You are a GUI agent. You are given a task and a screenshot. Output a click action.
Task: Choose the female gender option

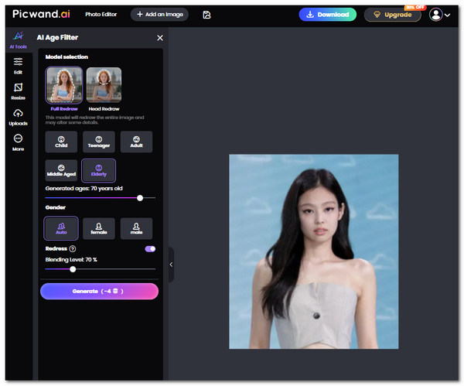98,228
